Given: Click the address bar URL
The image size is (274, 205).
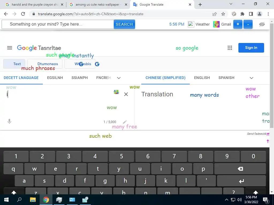Looking at the screenshot, I should 90,14.
